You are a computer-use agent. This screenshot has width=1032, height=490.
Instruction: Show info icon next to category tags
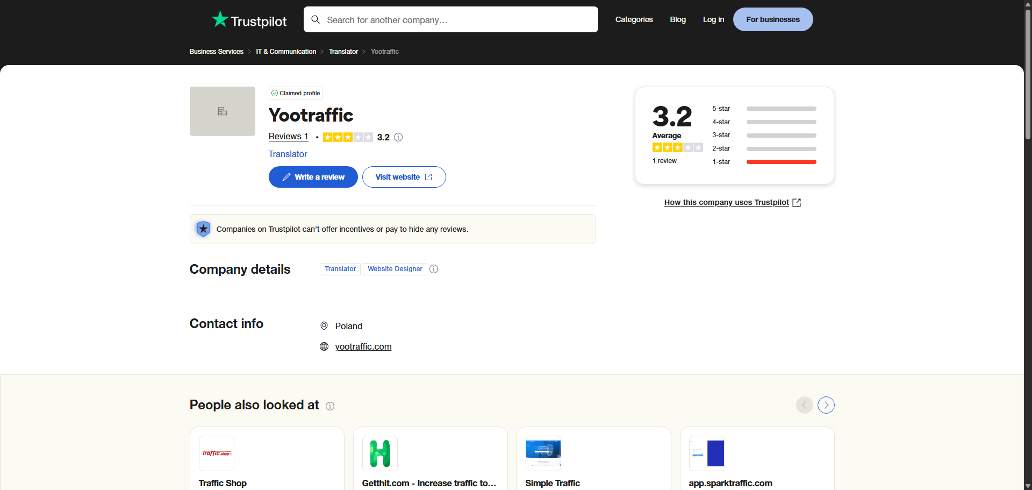click(434, 269)
